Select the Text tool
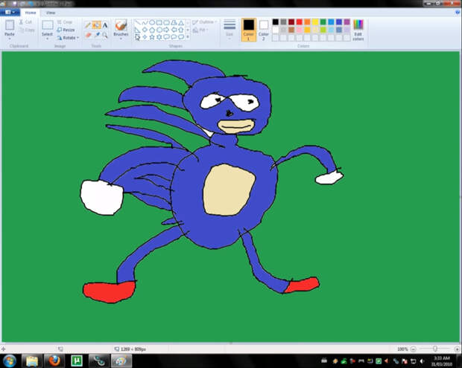 (105, 25)
